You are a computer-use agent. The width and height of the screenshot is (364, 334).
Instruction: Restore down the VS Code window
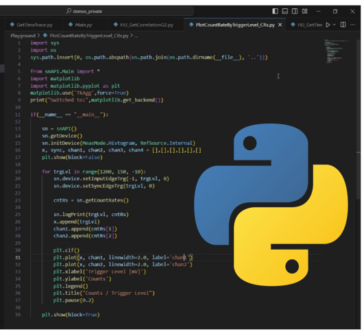(335, 11)
